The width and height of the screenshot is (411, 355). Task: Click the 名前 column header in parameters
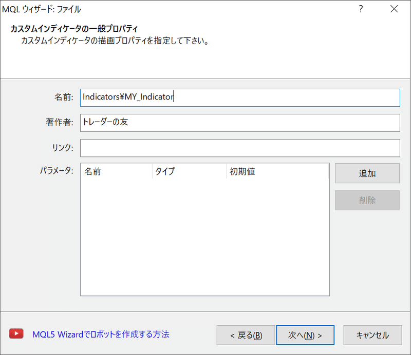click(x=117, y=171)
